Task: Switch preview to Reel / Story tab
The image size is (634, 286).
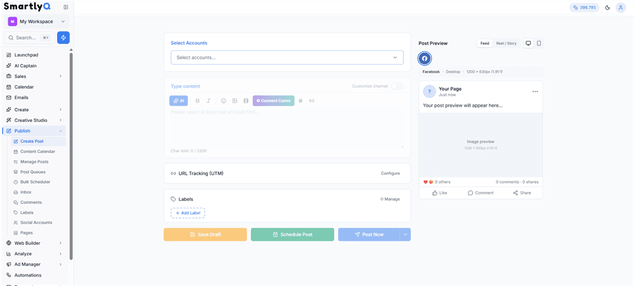Action: [x=506, y=43]
